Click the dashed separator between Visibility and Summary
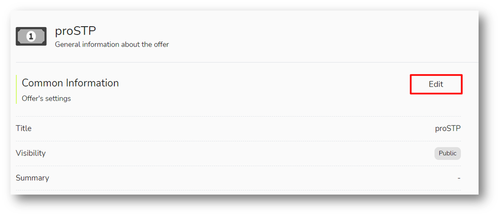Screen dimensions: 500x216 click(238, 166)
